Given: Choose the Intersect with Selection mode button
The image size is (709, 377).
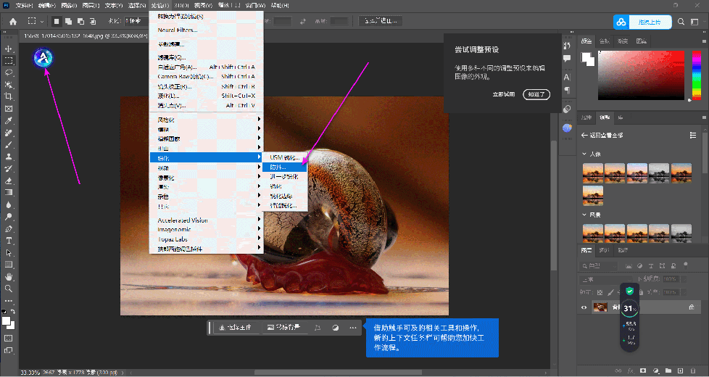Looking at the screenshot, I should click(92, 21).
